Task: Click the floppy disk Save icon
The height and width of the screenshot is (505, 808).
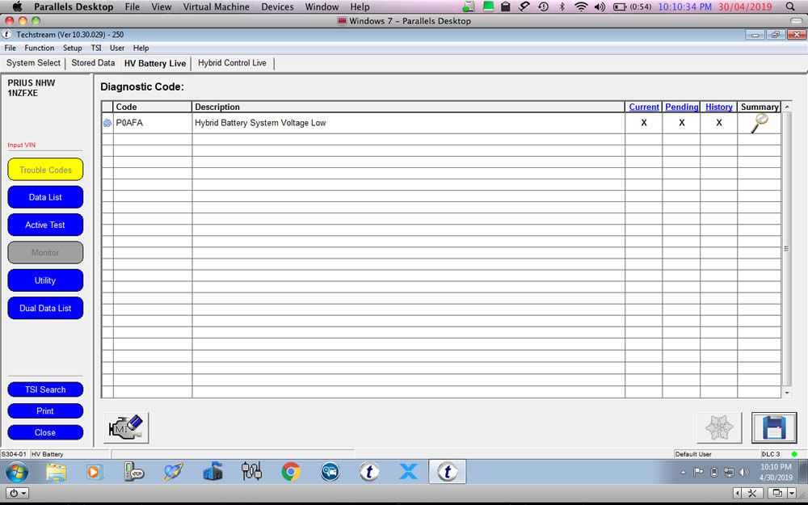Action: click(x=774, y=427)
